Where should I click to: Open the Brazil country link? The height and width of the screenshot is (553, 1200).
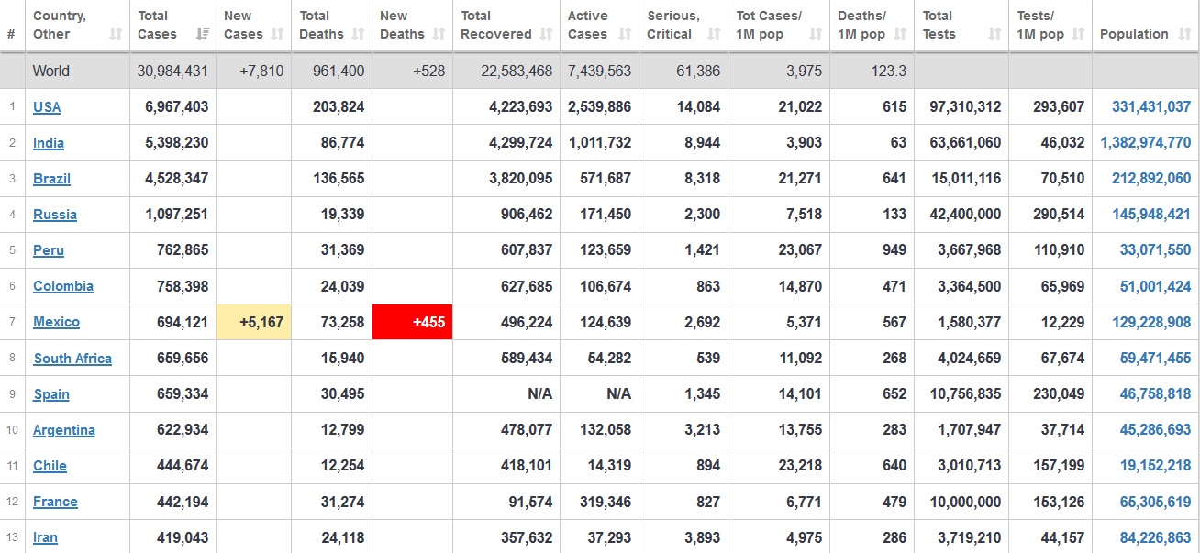tap(51, 179)
